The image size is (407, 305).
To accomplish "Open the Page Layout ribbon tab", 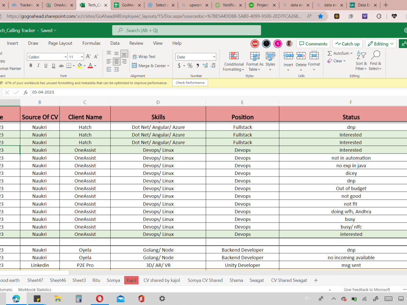I will [x=60, y=44].
